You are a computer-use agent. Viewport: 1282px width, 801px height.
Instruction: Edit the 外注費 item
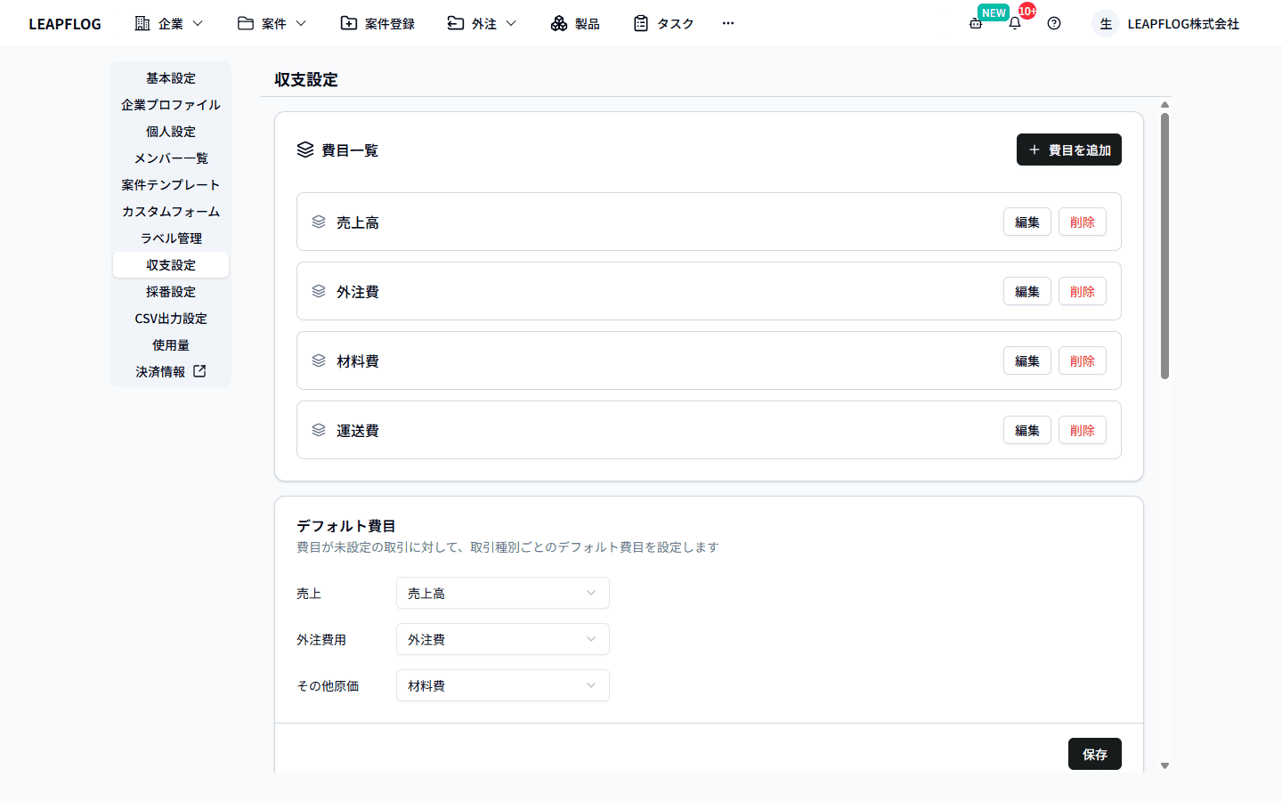click(1027, 292)
